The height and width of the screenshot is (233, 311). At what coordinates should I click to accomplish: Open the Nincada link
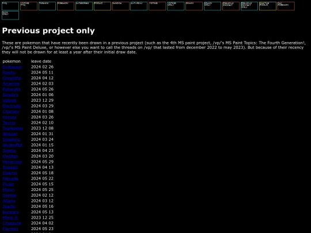10,178
